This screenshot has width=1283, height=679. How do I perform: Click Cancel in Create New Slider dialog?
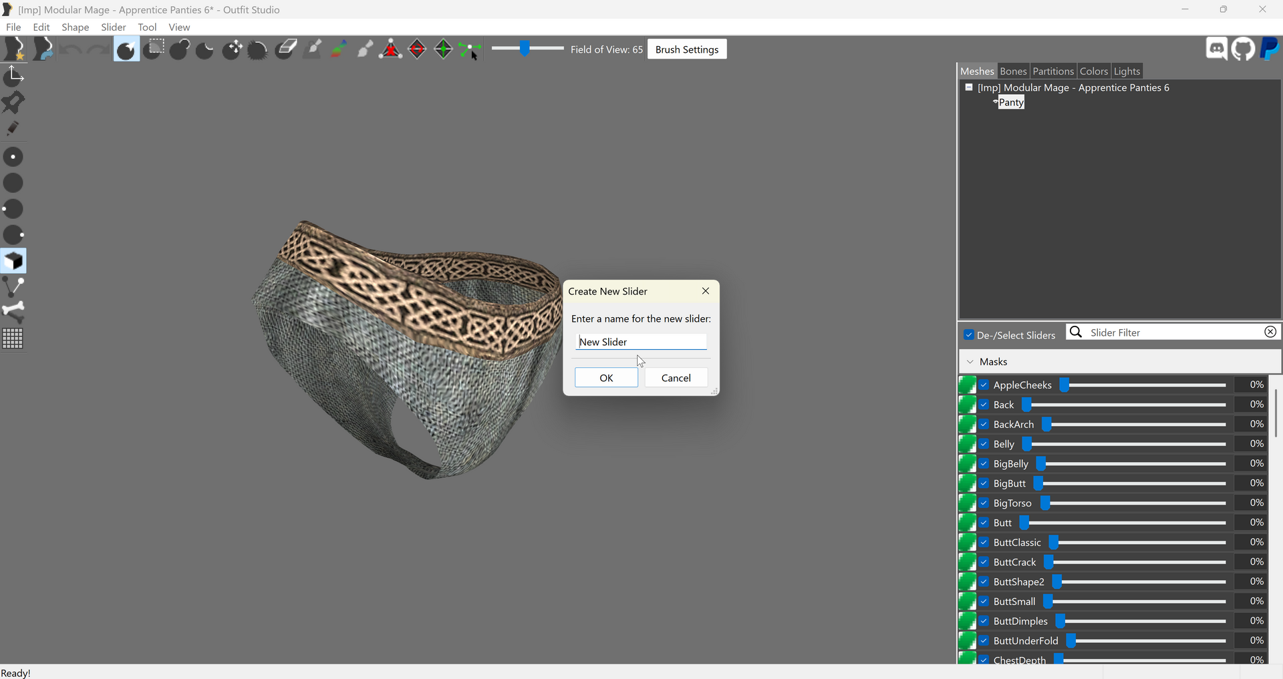pyautogui.click(x=676, y=378)
